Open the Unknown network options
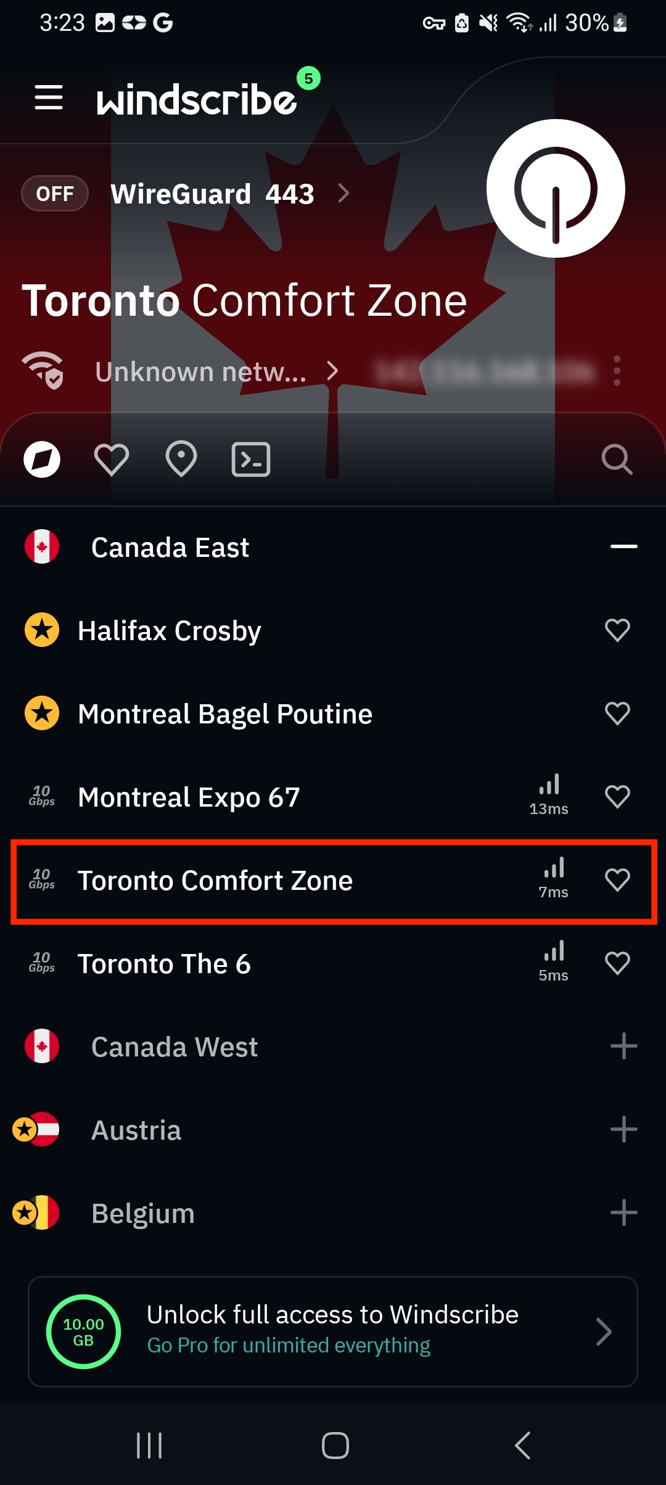The height and width of the screenshot is (1485, 666). click(217, 372)
